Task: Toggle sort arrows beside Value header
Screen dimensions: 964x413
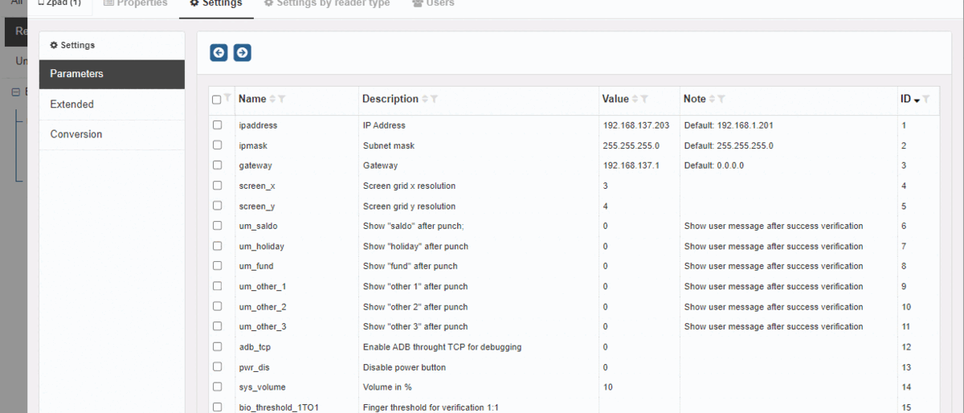Action: pyautogui.click(x=635, y=99)
